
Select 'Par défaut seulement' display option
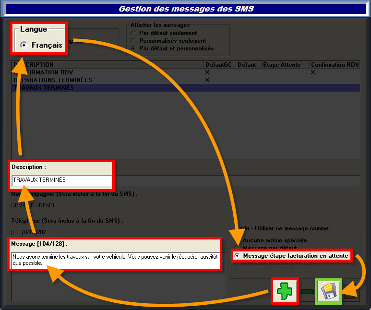click(x=133, y=33)
